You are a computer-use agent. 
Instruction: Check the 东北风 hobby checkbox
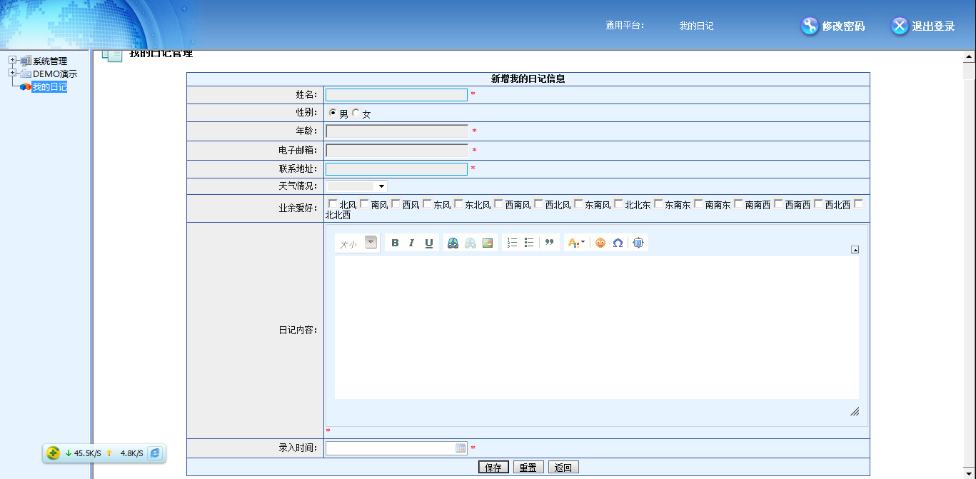pos(458,203)
